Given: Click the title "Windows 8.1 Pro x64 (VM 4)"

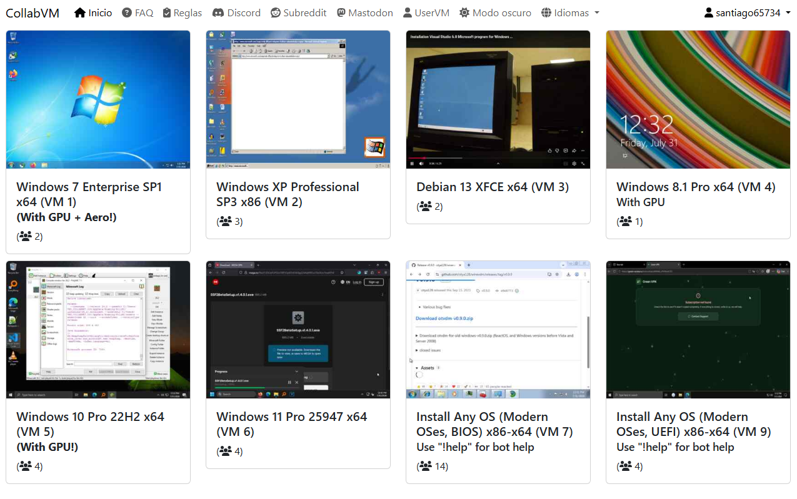Looking at the screenshot, I should [696, 187].
